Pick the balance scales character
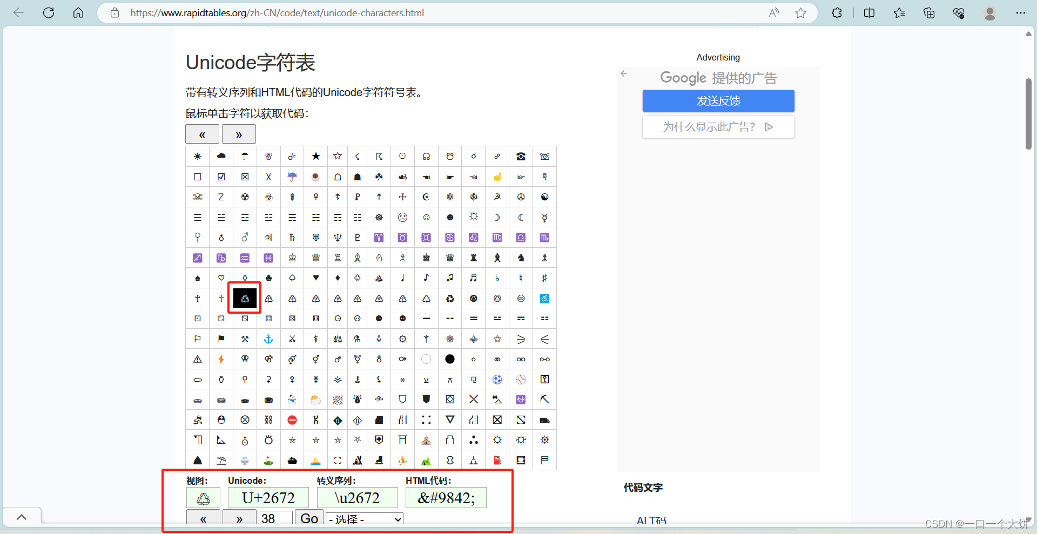Screen dimensions: 1037x534 [338, 339]
